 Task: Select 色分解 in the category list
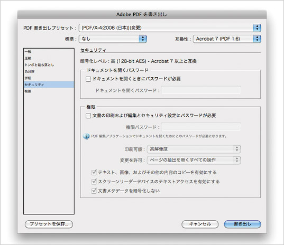coord(49,71)
